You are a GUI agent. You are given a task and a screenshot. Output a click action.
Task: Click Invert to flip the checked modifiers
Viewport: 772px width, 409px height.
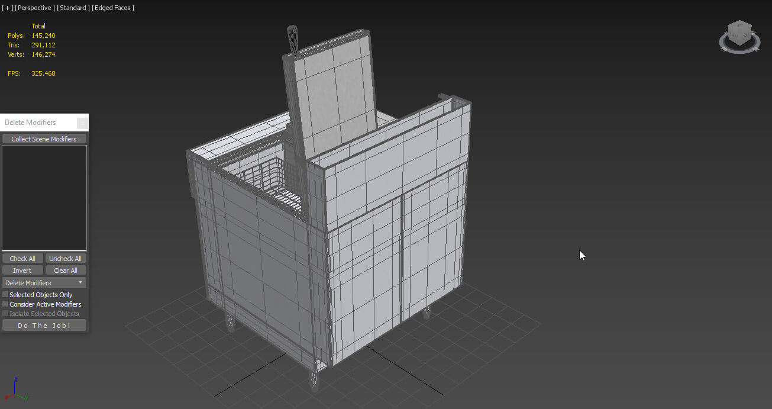pos(22,270)
